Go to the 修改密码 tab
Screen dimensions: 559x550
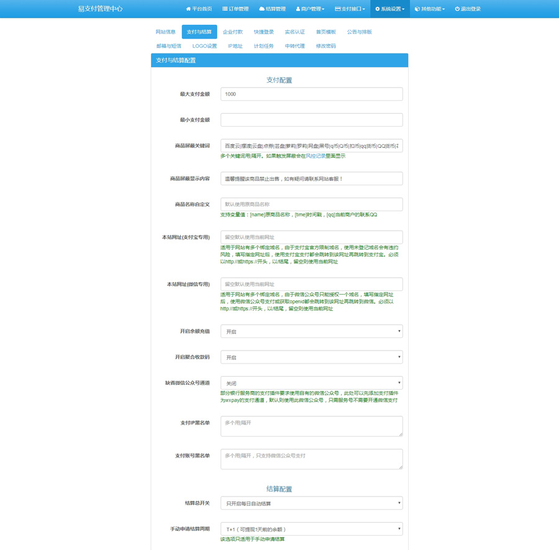[x=325, y=46]
